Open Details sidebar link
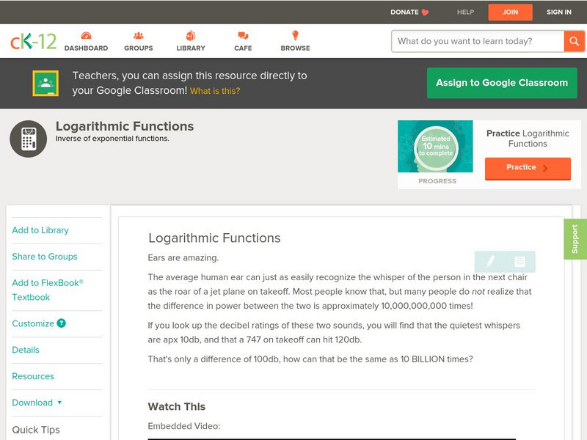Viewport: 587px width, 440px height. (x=26, y=350)
